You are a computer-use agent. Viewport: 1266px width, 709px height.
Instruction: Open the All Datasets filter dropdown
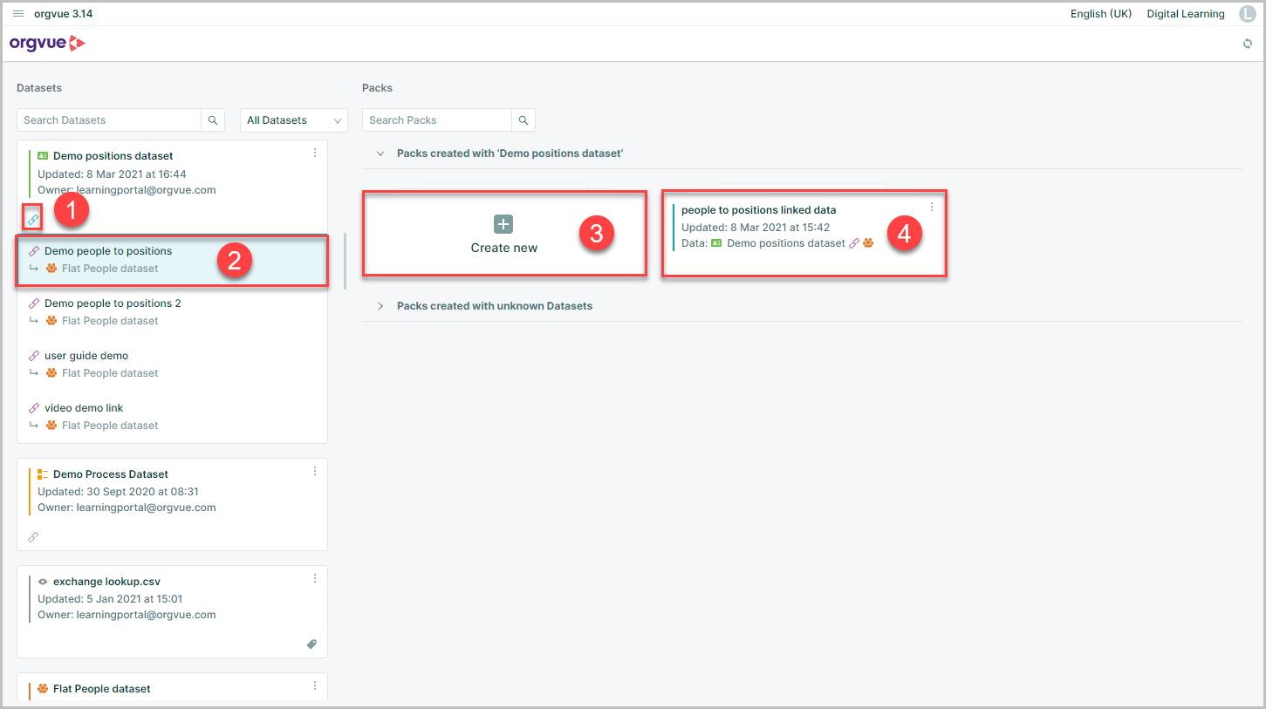point(294,120)
